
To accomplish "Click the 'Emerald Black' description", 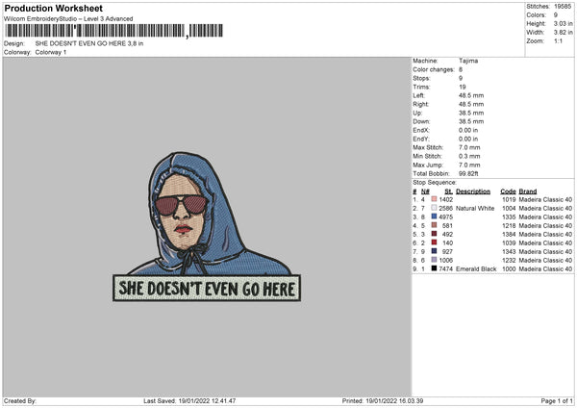I will 476,269.
